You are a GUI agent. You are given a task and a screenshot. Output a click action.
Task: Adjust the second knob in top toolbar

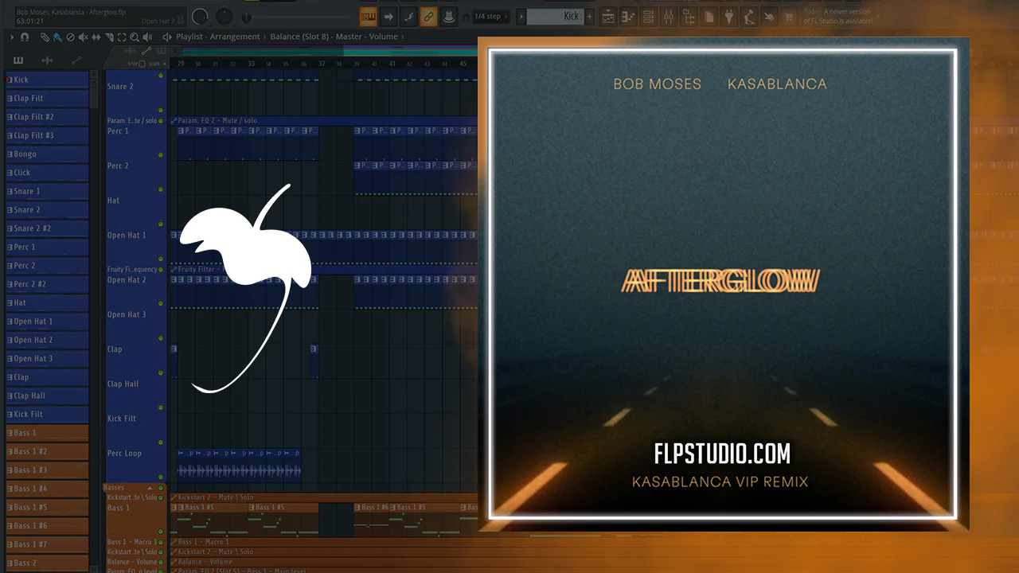click(225, 16)
